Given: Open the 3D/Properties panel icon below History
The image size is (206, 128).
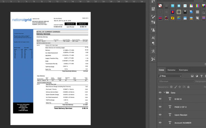Looking at the screenshot, I should [153, 9].
